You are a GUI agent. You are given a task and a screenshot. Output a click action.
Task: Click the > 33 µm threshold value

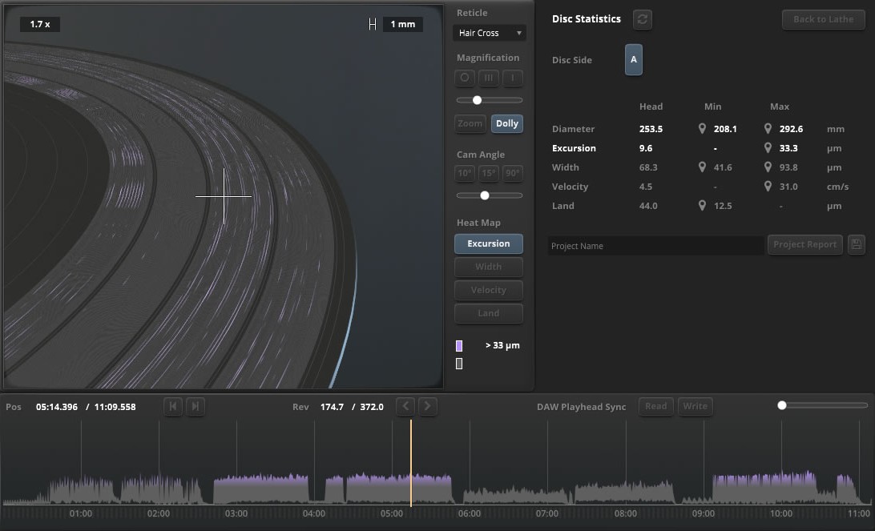(502, 345)
